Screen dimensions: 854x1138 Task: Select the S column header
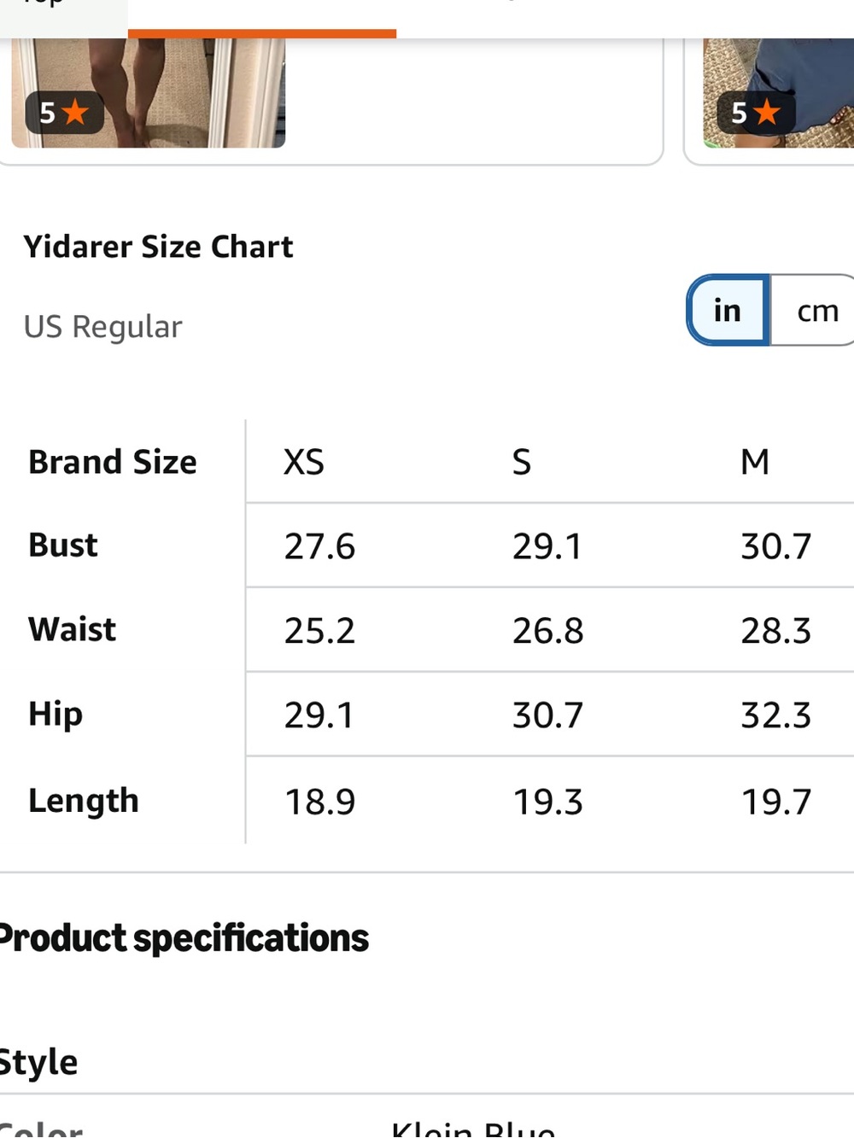522,462
